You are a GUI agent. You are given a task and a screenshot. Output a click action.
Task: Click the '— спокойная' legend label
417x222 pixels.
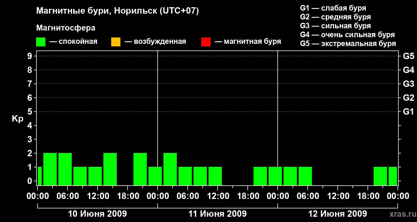(x=73, y=42)
